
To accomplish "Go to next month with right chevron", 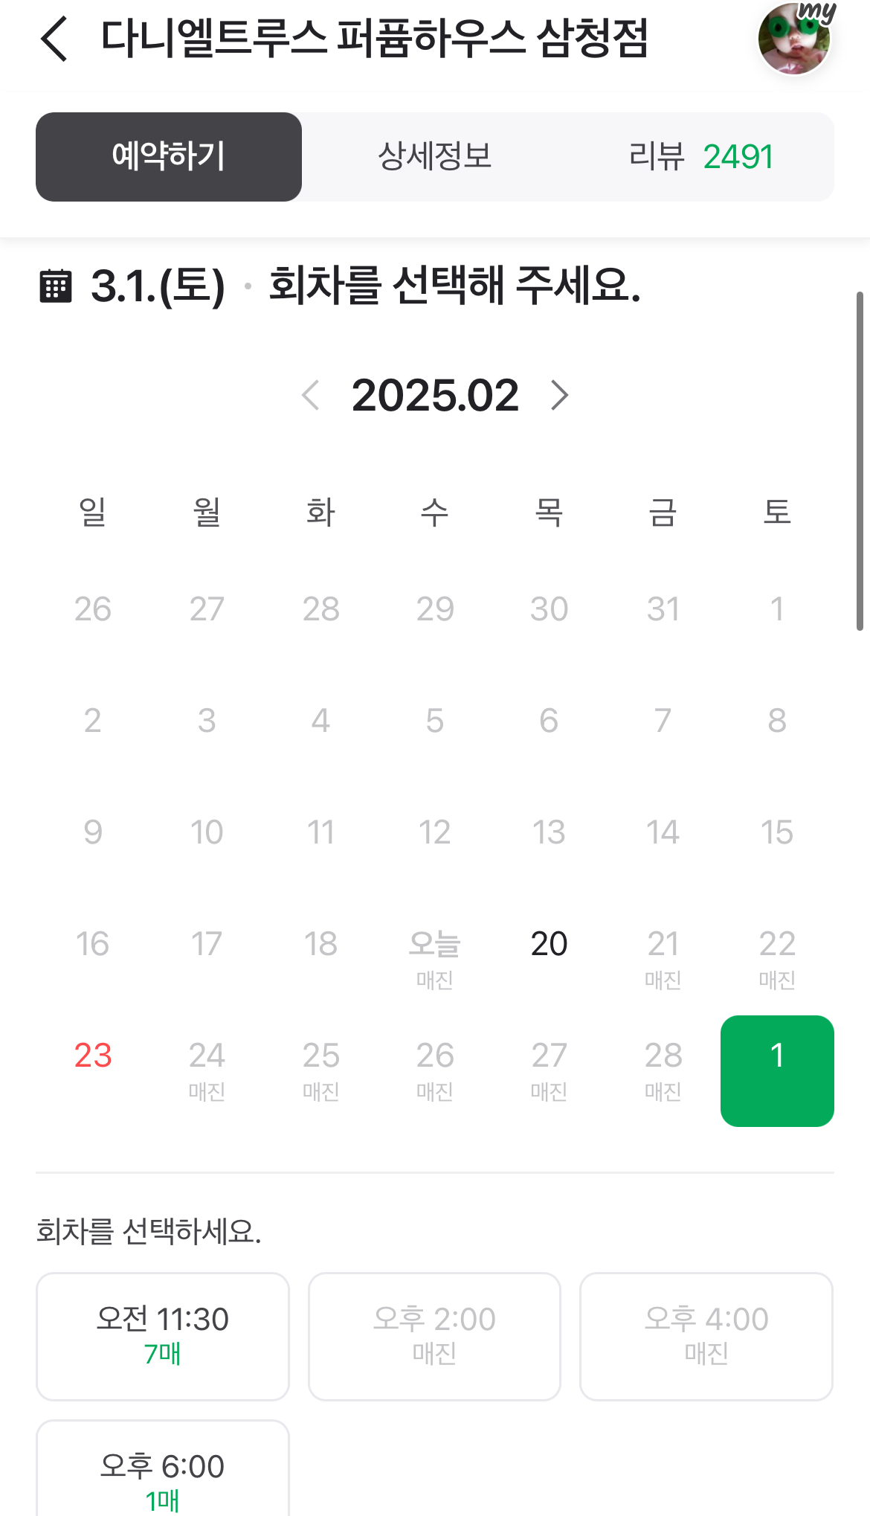I will (559, 395).
